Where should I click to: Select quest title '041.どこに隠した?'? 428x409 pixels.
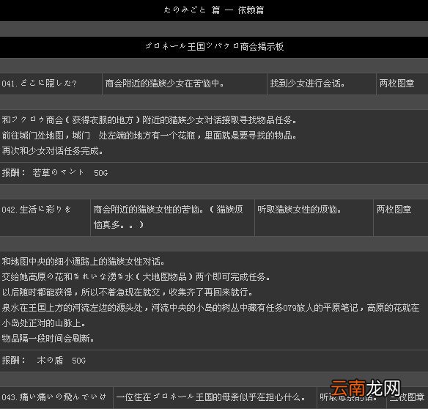(x=40, y=84)
